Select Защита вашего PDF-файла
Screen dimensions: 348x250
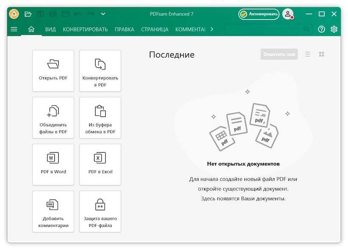pos(100,211)
